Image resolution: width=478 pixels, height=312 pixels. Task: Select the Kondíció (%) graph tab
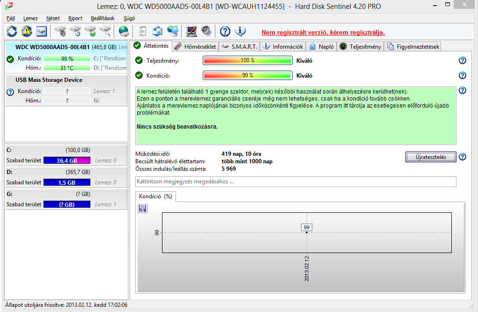pos(155,196)
